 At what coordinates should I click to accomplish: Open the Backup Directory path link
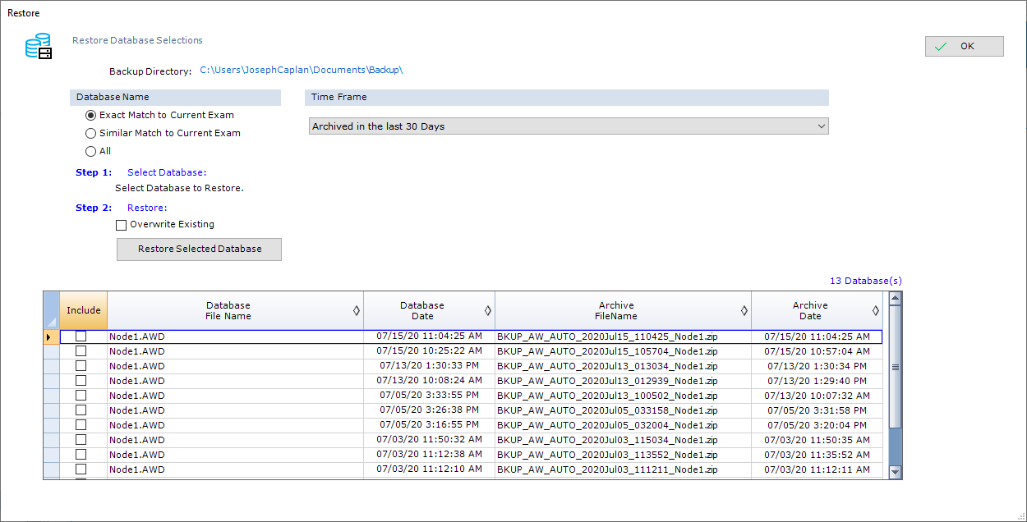(301, 70)
